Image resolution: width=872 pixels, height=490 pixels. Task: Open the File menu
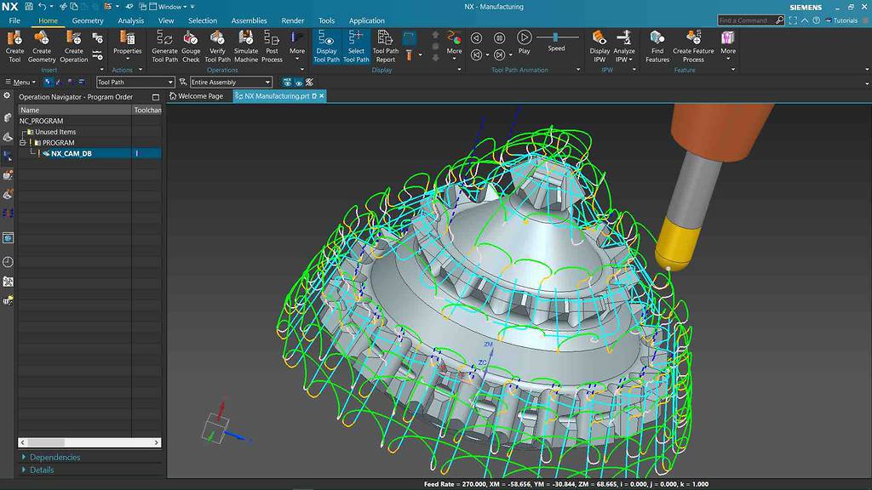14,20
